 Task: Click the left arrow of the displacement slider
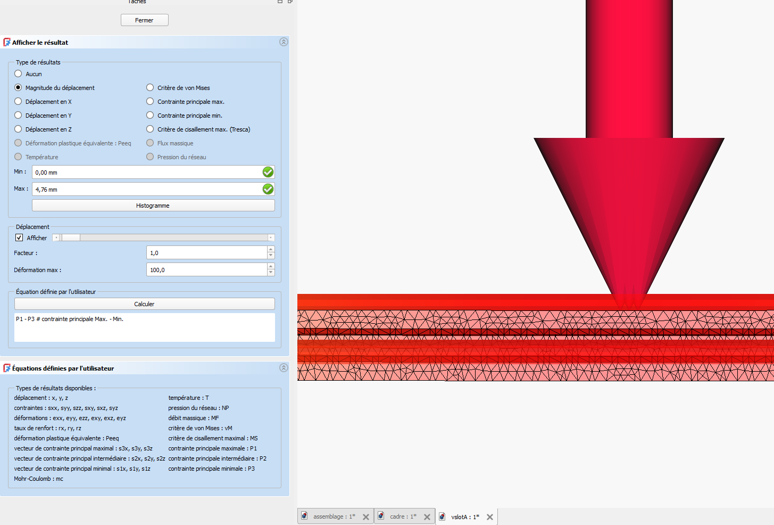(x=56, y=238)
